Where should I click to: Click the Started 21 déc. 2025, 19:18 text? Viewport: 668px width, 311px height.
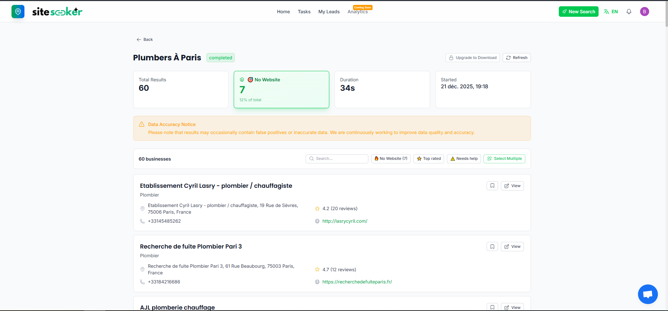464,86
